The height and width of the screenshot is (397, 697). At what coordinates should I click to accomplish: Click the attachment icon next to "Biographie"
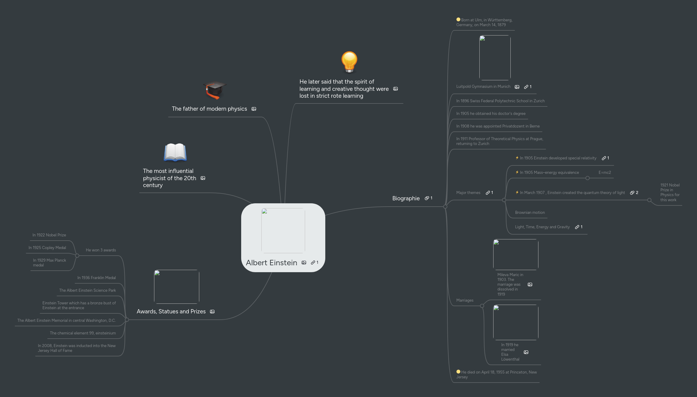(427, 198)
